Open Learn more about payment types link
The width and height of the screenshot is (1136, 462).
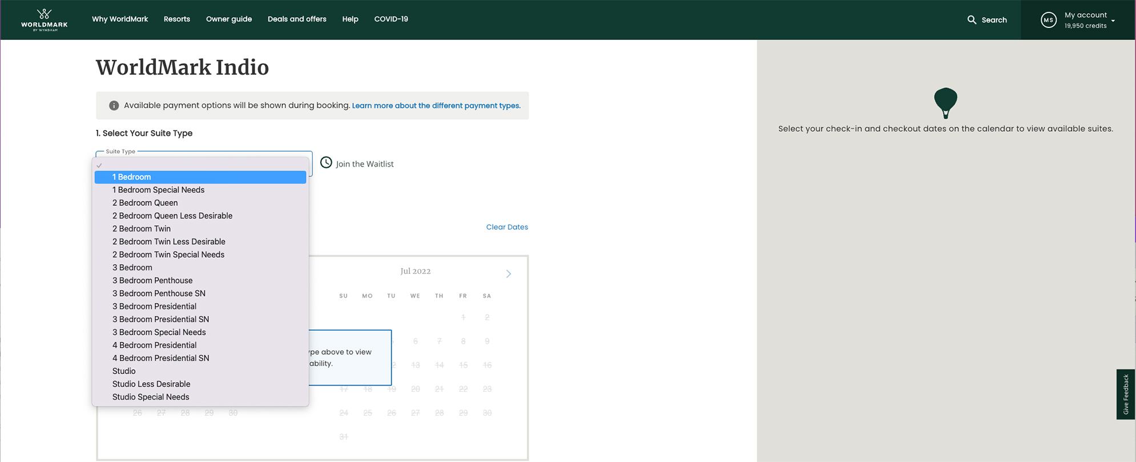tap(436, 106)
